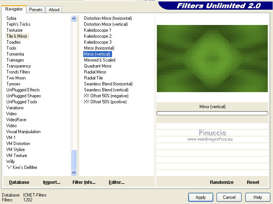
Task: Select Teph's Tricks category
Action: click(x=18, y=24)
